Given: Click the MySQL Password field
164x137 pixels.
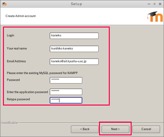Looking at the screenshot, I should (66, 80).
